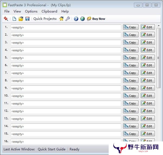
Task: Edit clip slot 2
Action: (x=148, y=35)
